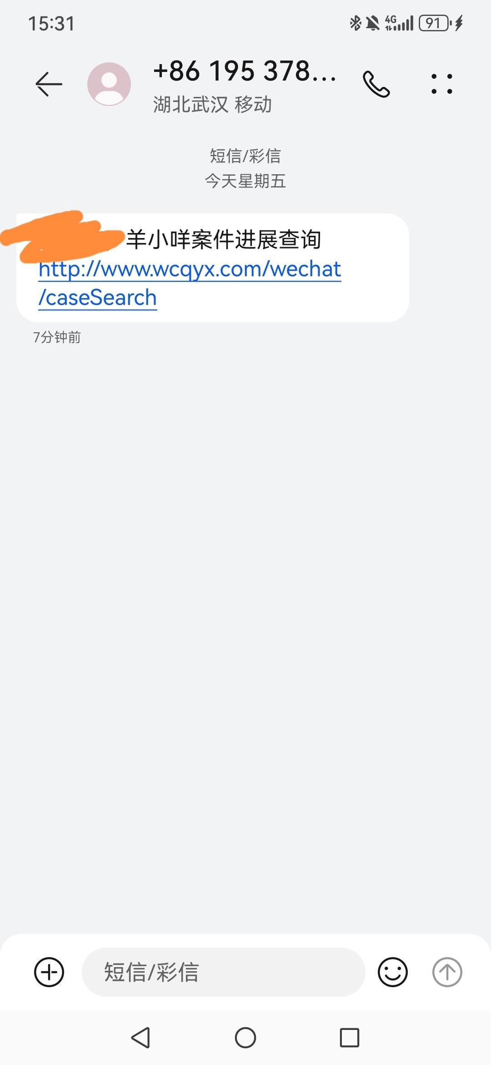Open the four-dot more options menu
The width and height of the screenshot is (491, 1065).
pos(442,84)
